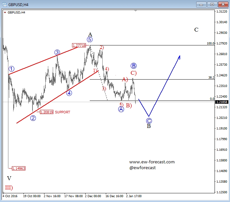Select red A) wave label

[125, 80]
